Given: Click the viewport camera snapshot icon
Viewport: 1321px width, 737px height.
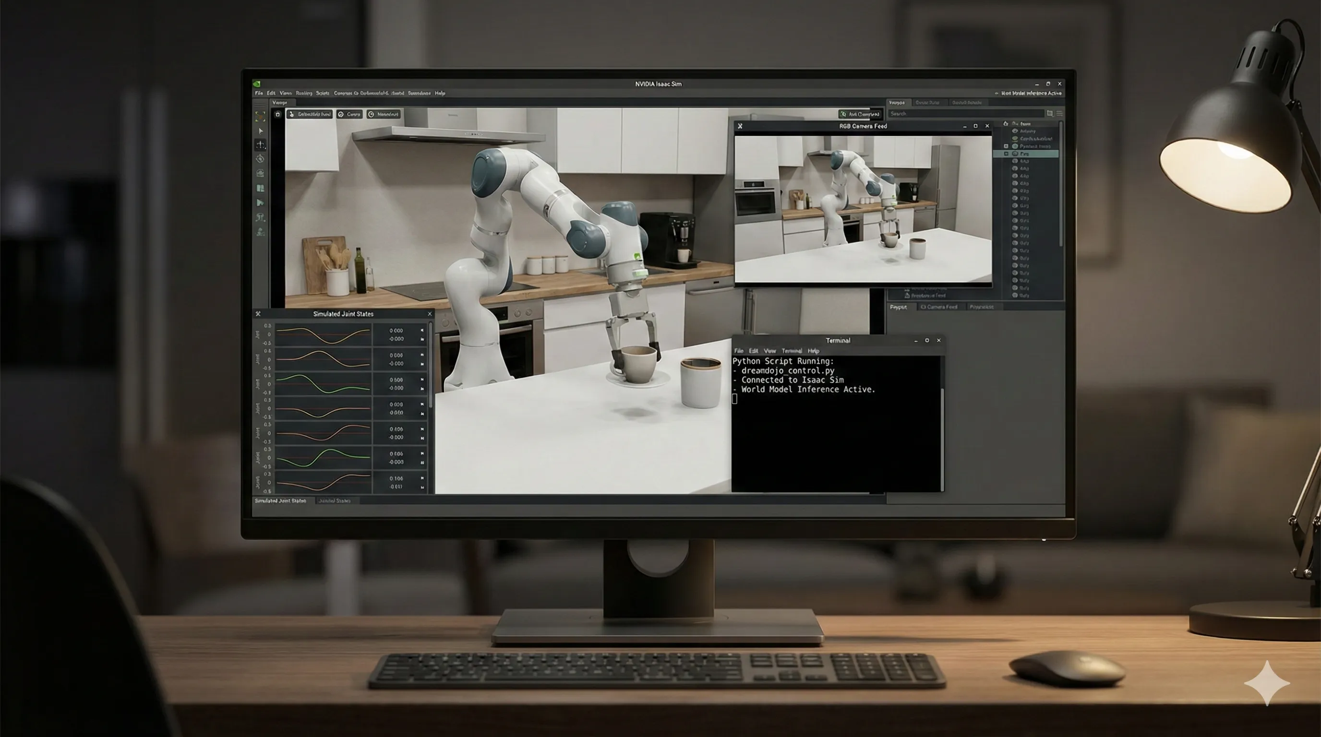Looking at the screenshot, I should pyautogui.click(x=277, y=114).
